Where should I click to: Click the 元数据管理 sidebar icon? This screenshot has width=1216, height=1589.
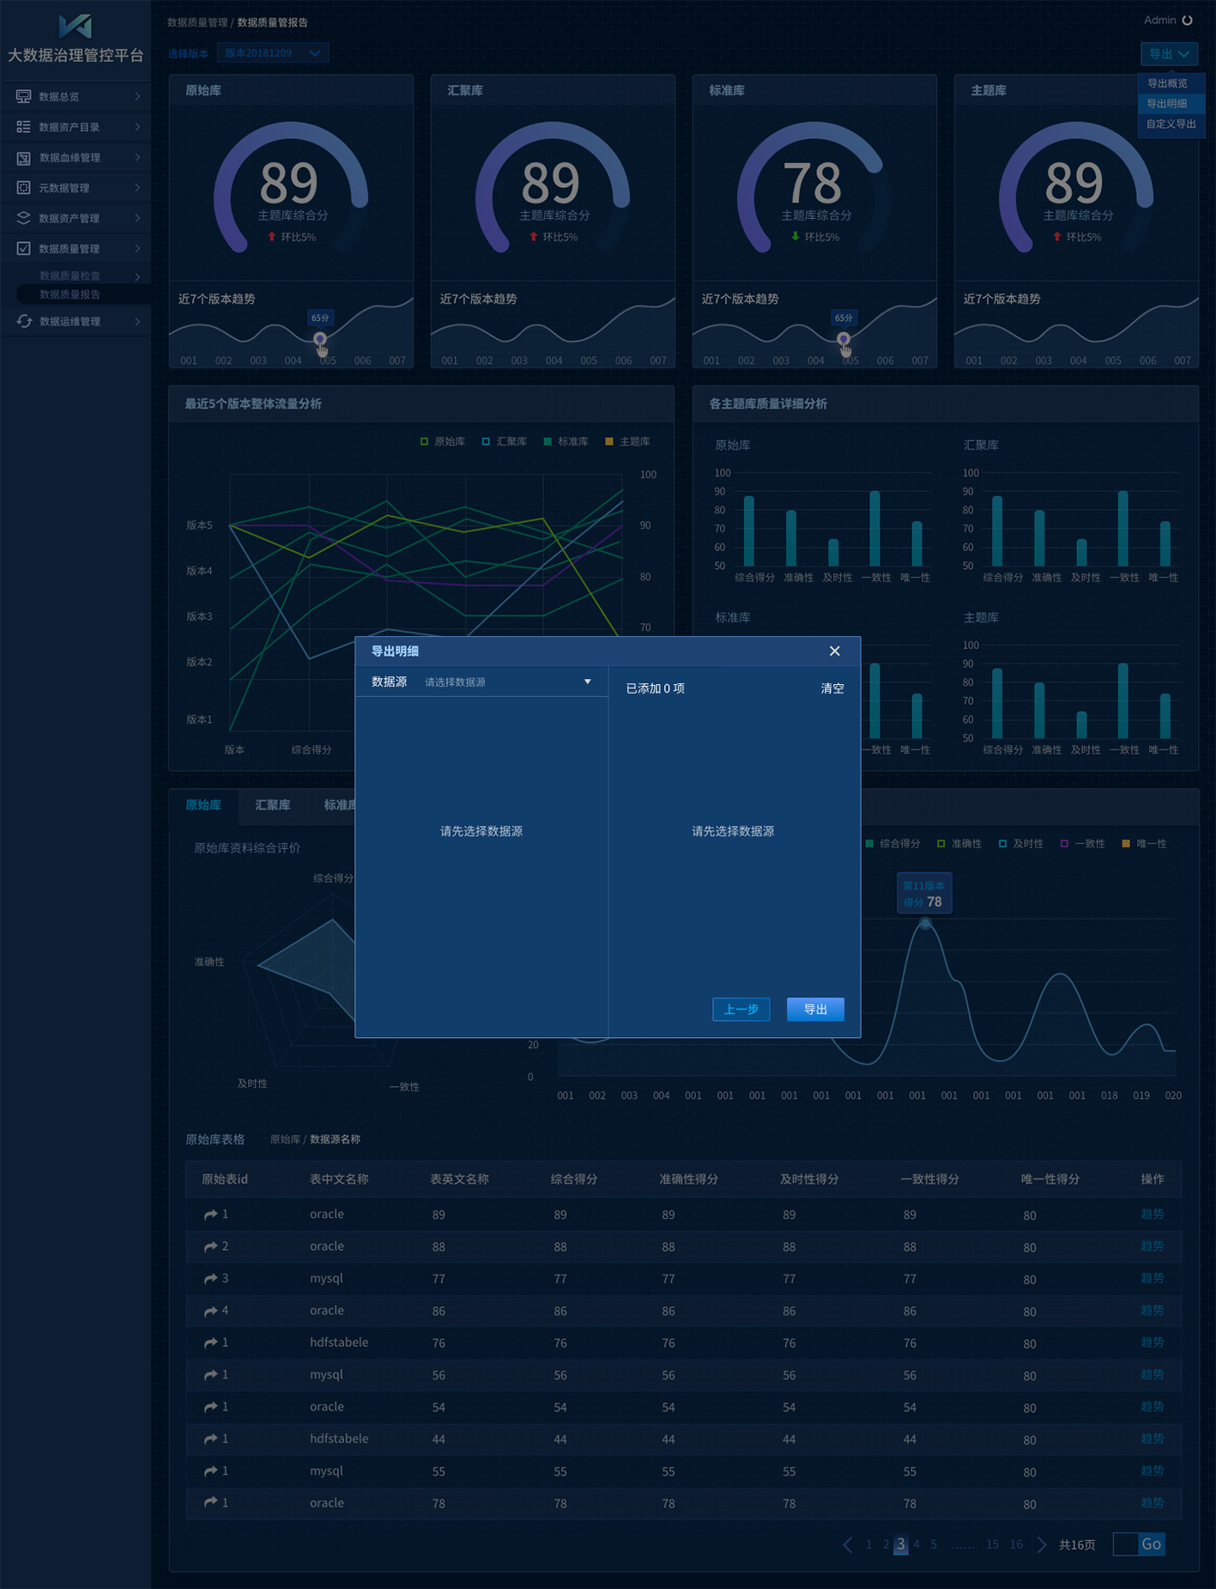coord(23,188)
